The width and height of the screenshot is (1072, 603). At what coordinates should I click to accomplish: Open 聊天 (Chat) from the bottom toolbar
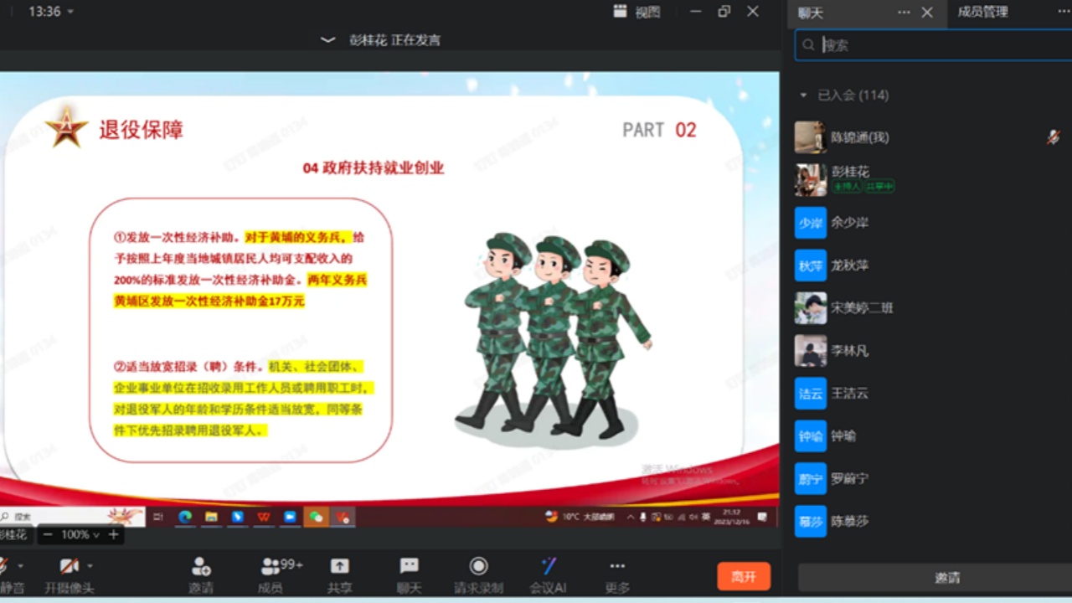pyautogui.click(x=409, y=567)
